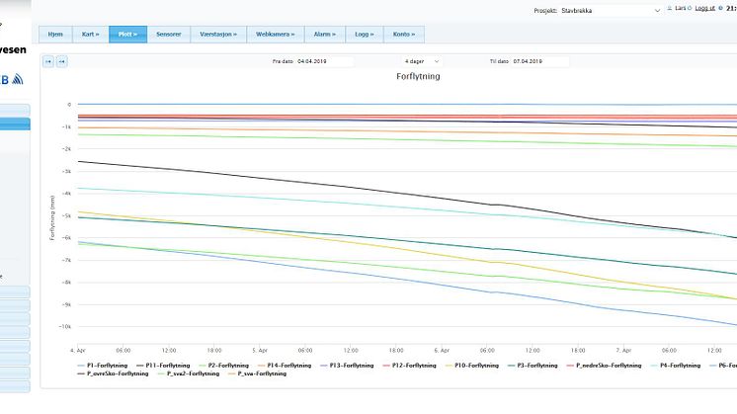The height and width of the screenshot is (414, 737).
Task: Click the Logg ut link
Action: [x=704, y=9]
